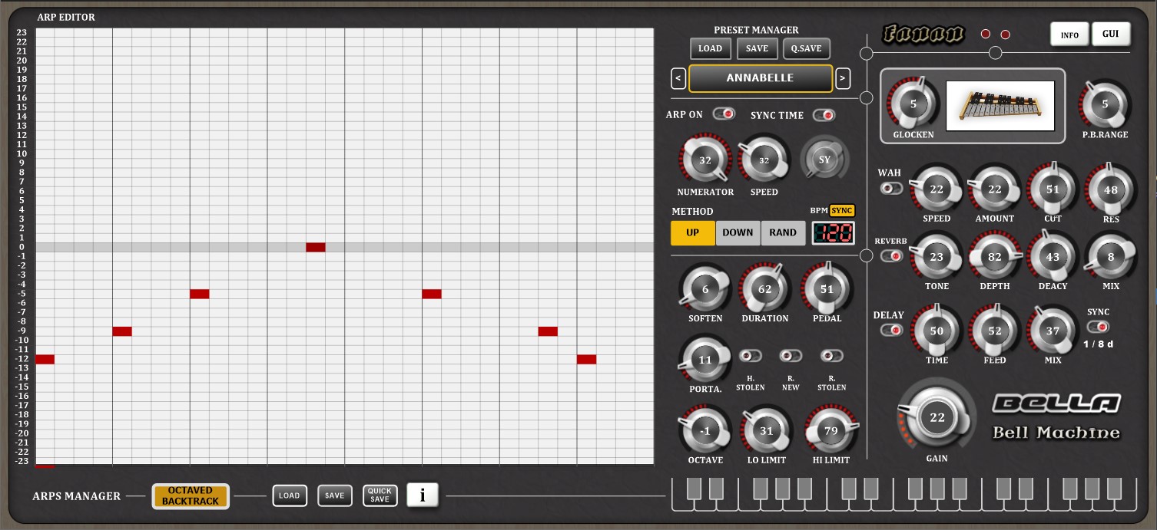Open the ANNABELLE preset name selector
This screenshot has height=530, width=1157.
(760, 78)
